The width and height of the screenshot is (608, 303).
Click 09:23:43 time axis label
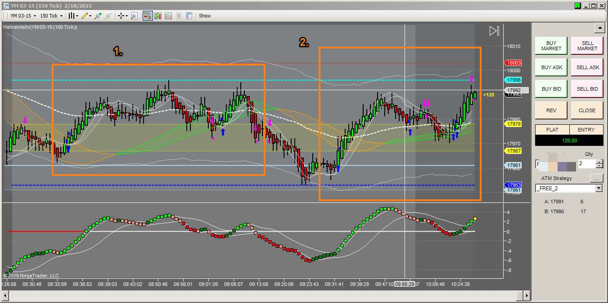pyautogui.click(x=309, y=284)
